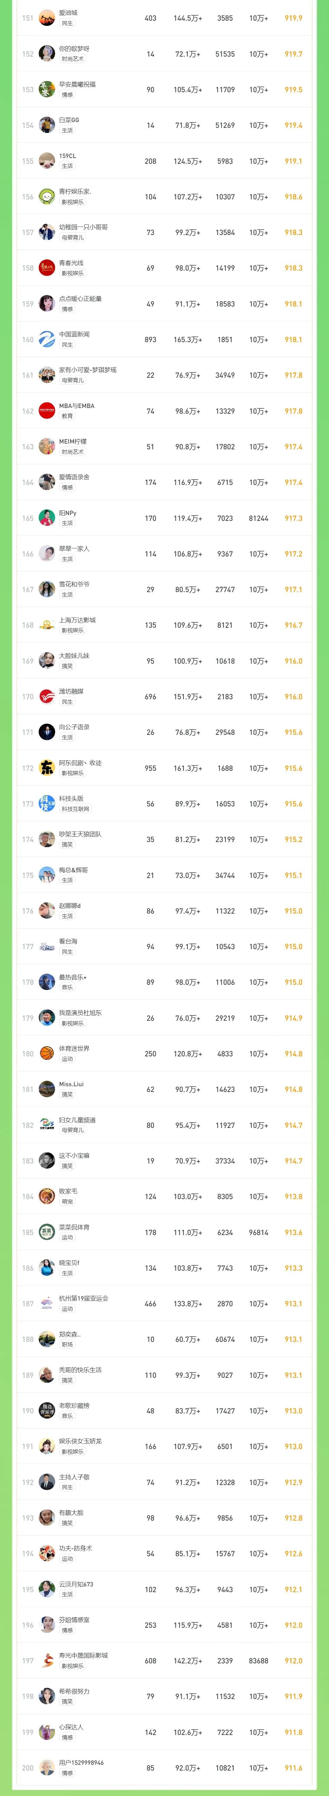
Task: Click the 用户1529998946 account name
Action: pyautogui.click(x=81, y=1762)
